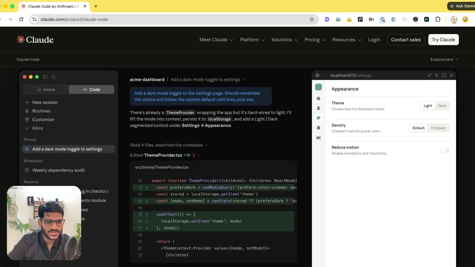475x267 pixels.
Task: Open the Explore here dropdown
Action: click(445, 59)
